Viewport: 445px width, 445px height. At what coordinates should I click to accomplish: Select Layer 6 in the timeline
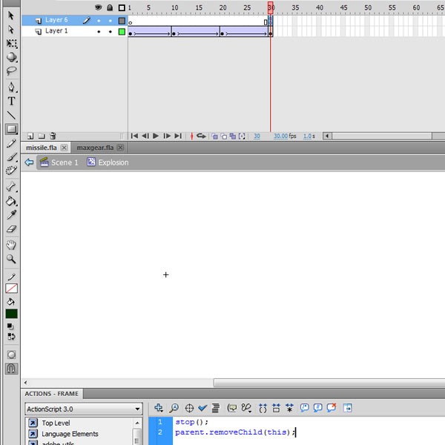(x=56, y=21)
